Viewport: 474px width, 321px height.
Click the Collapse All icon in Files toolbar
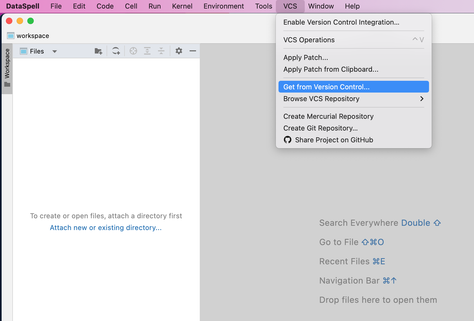click(x=161, y=51)
